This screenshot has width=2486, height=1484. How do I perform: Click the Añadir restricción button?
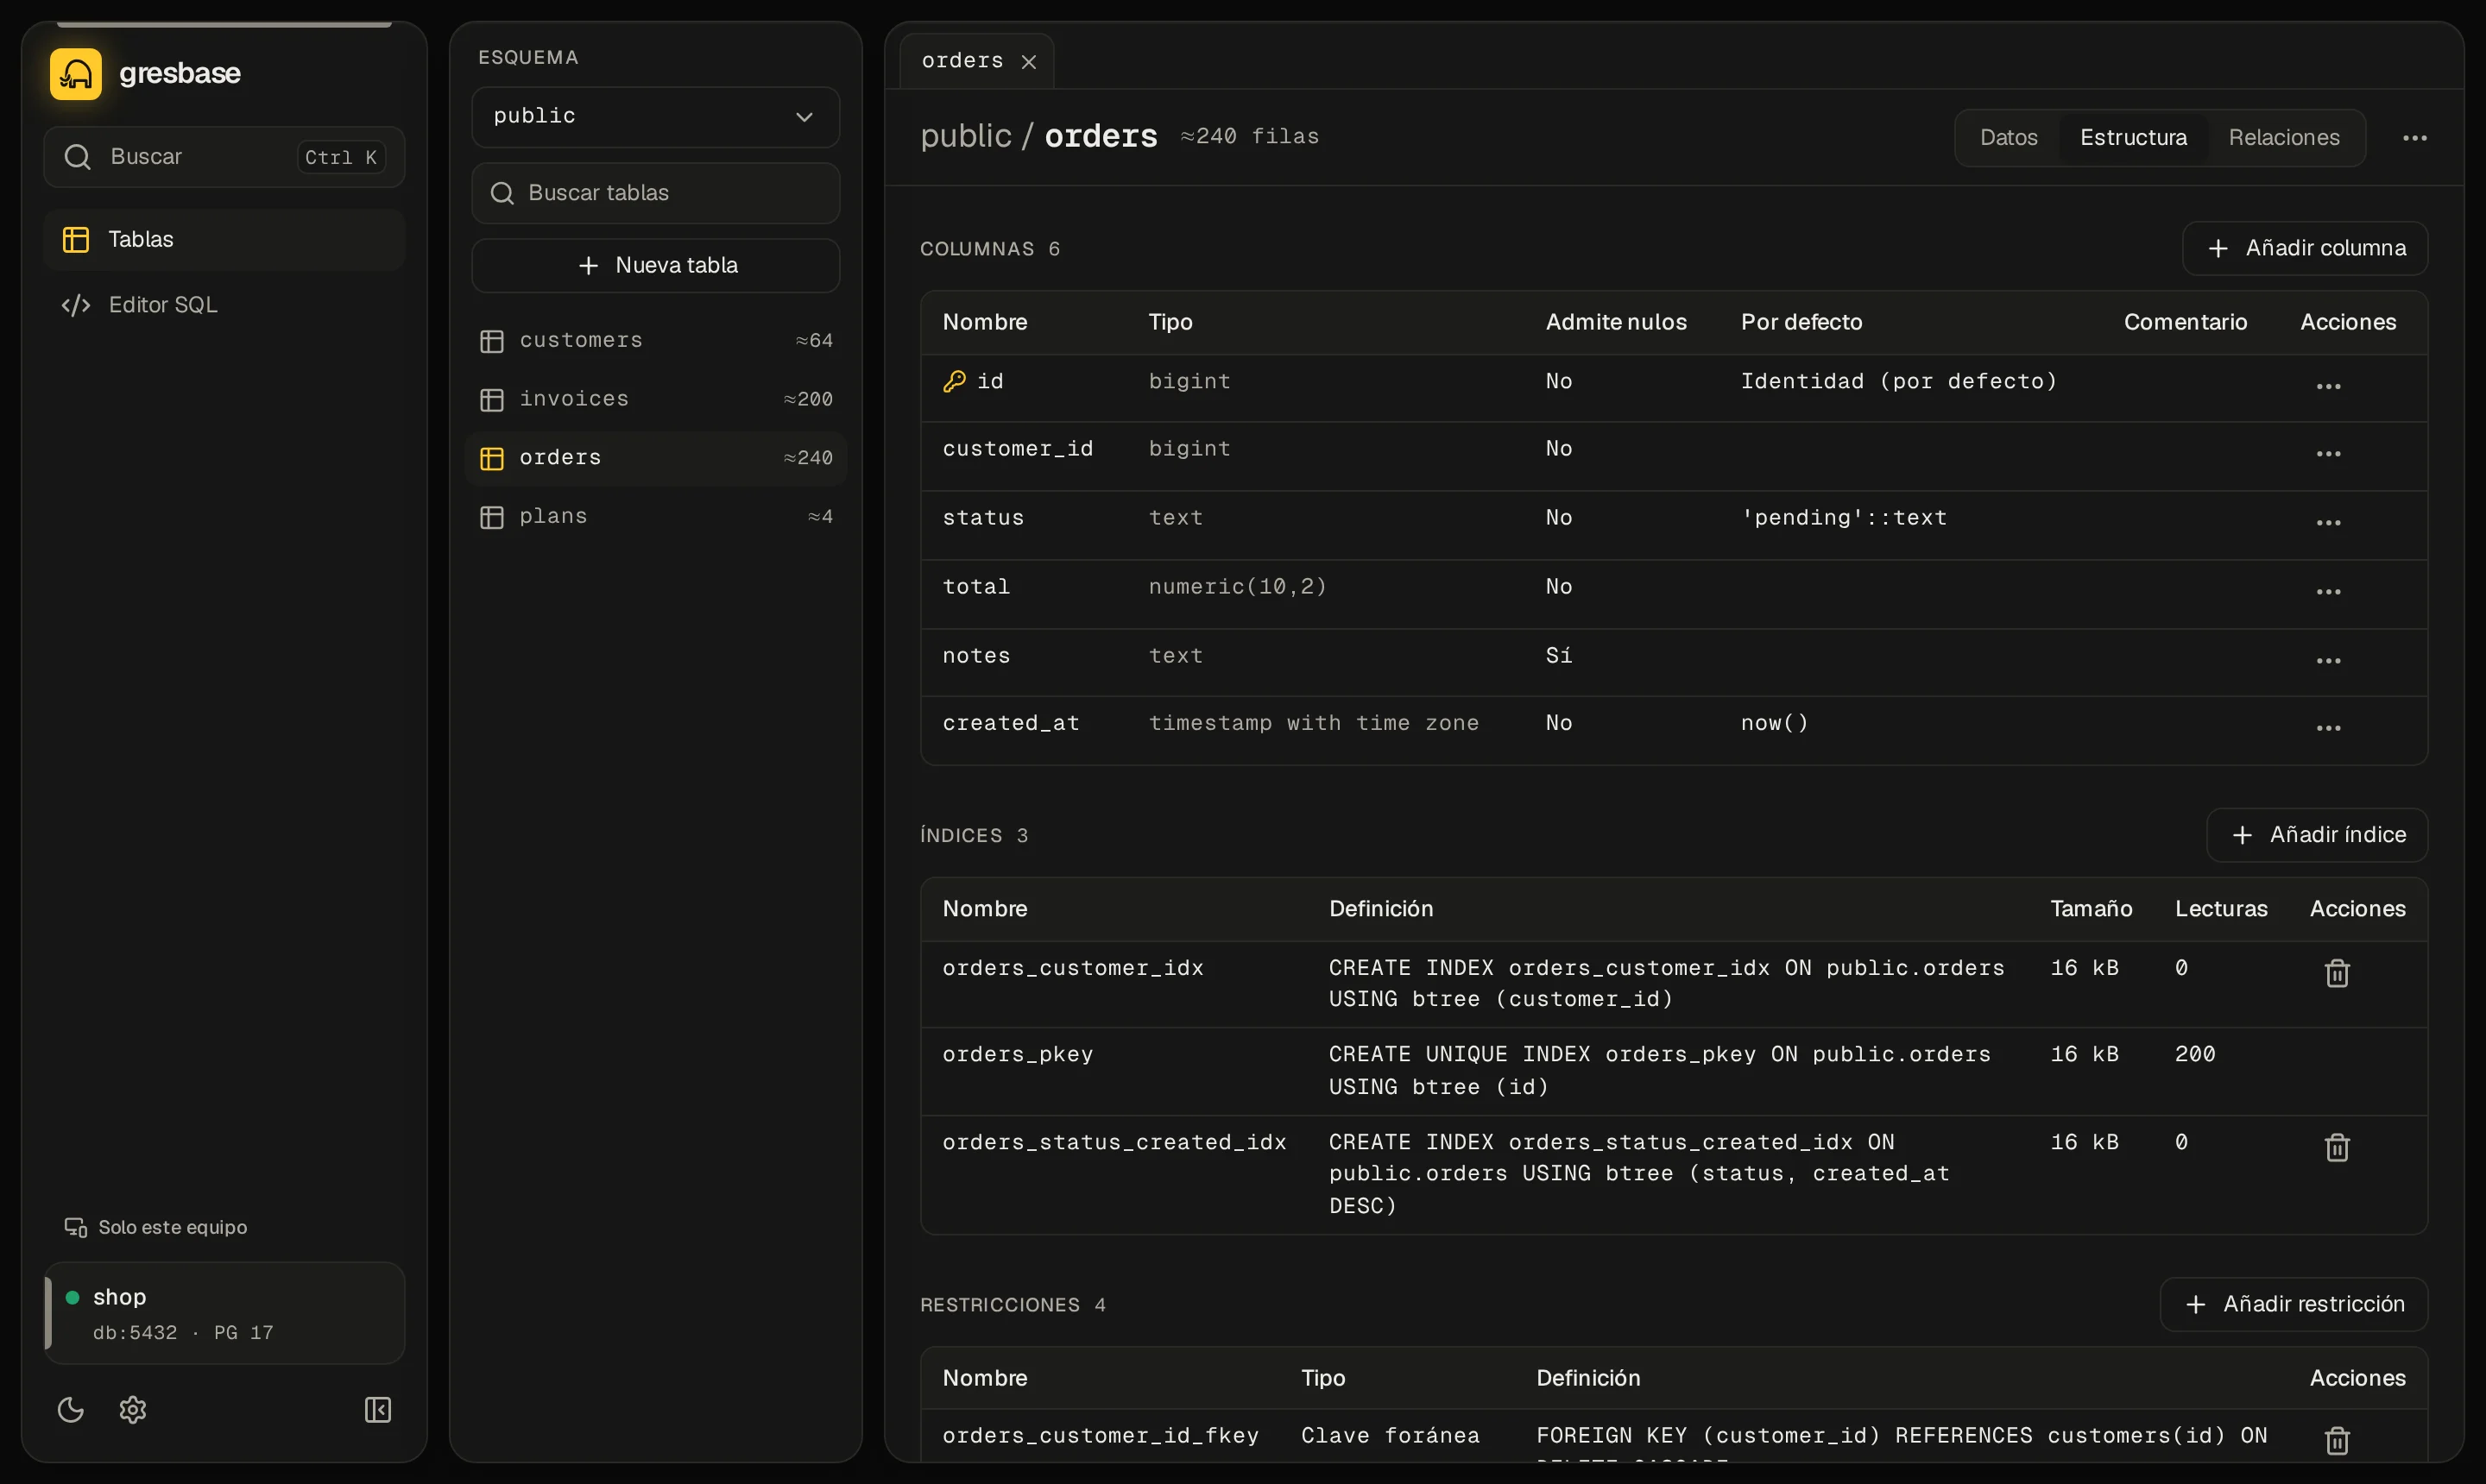pos(2294,1304)
